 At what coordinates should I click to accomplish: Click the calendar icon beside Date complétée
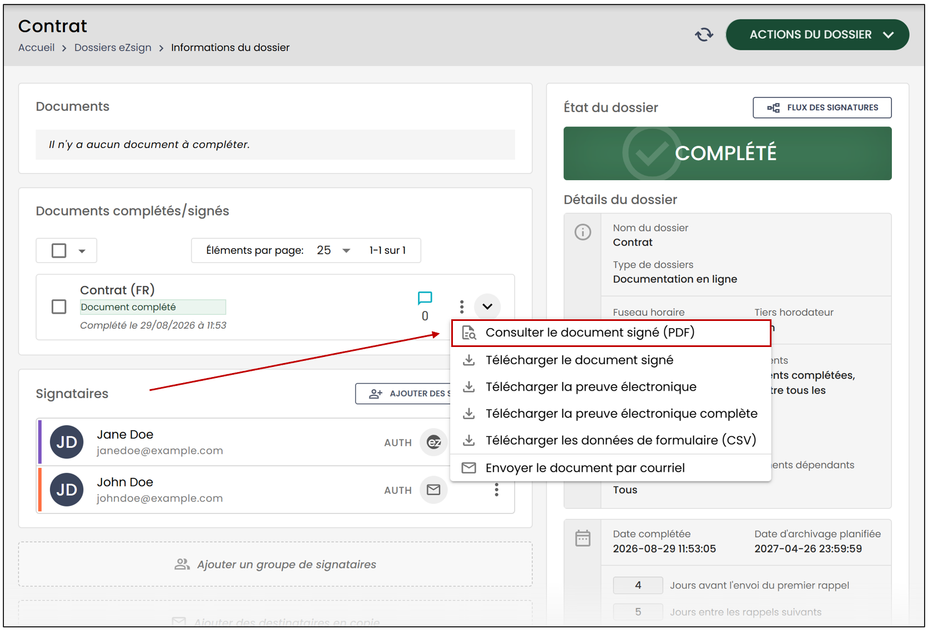click(x=583, y=538)
